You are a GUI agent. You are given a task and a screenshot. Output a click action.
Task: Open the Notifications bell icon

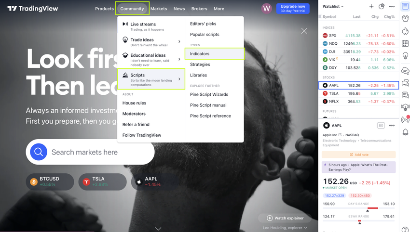pyautogui.click(x=405, y=132)
